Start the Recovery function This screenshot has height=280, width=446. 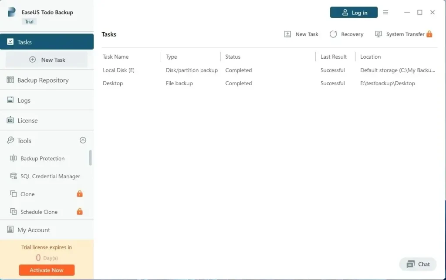click(346, 34)
